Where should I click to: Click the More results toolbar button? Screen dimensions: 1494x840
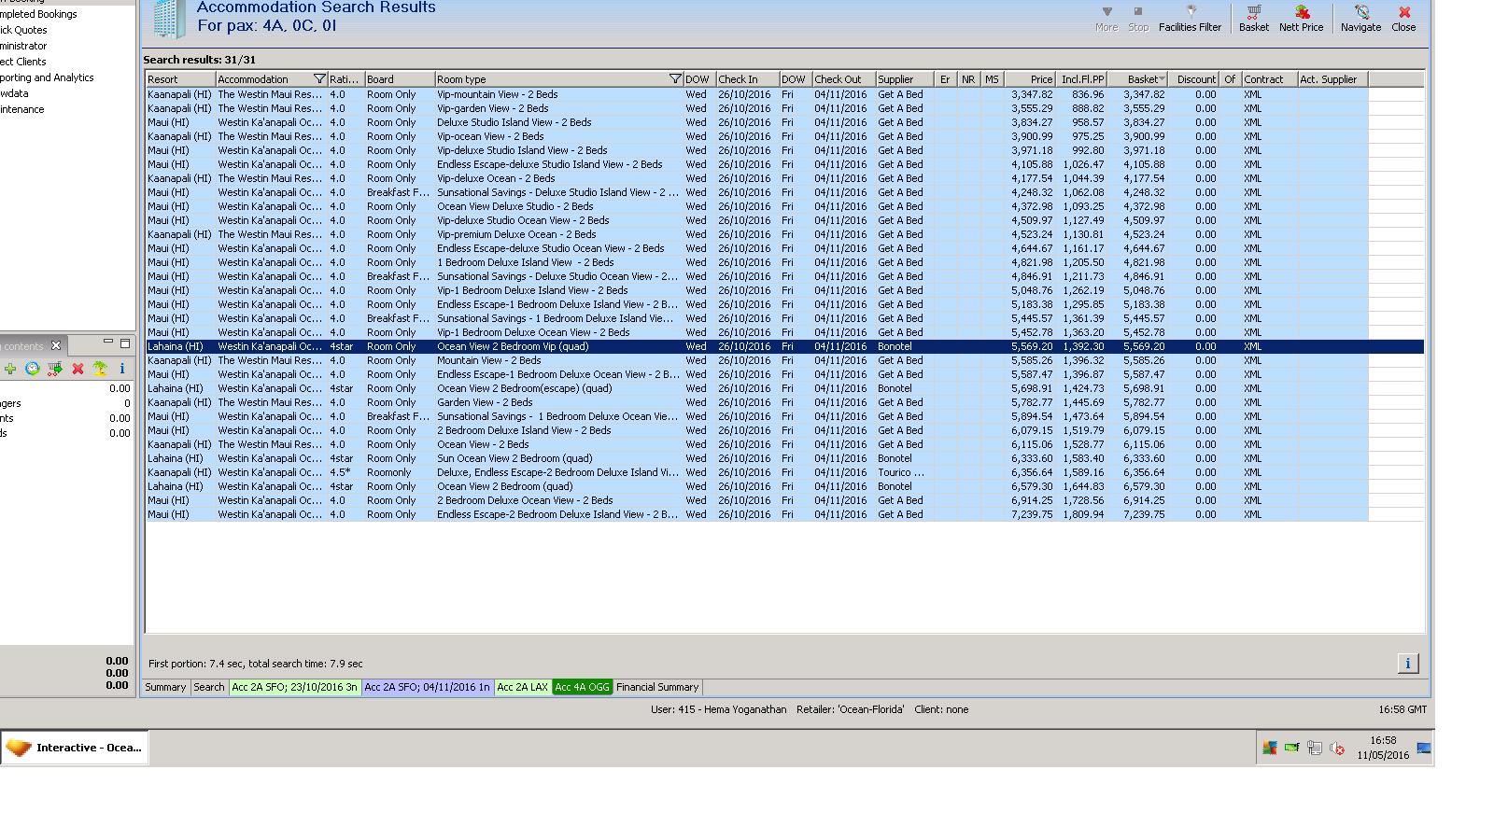pyautogui.click(x=1106, y=18)
